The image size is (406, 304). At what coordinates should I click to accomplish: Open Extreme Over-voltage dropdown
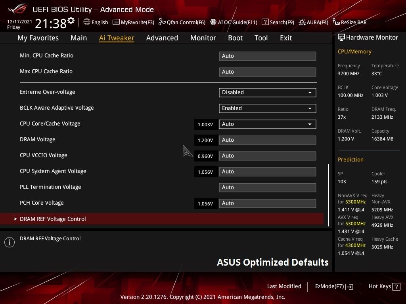tap(268, 93)
